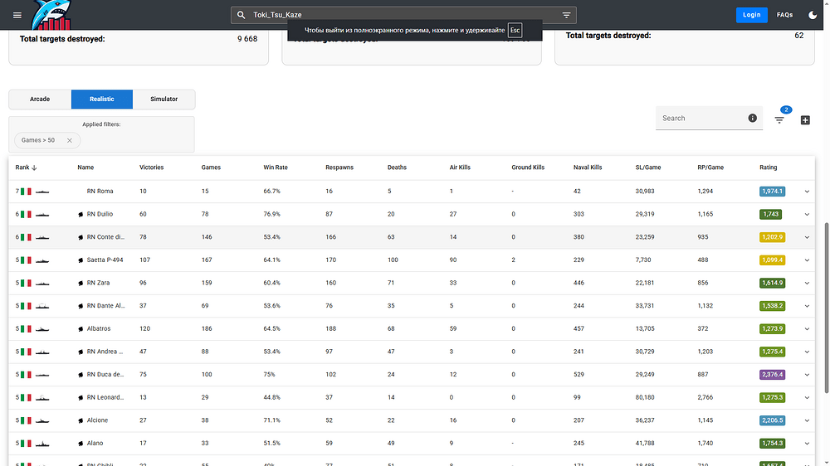Open the hamburger navigation menu
Viewport: 830px width, 466px height.
[17, 15]
